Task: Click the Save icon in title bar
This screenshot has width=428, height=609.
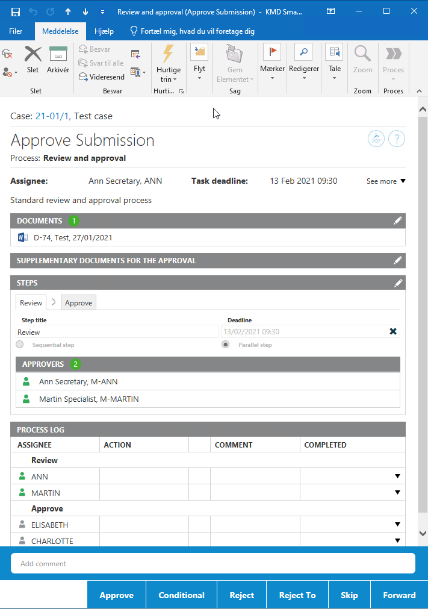Action: tap(16, 11)
